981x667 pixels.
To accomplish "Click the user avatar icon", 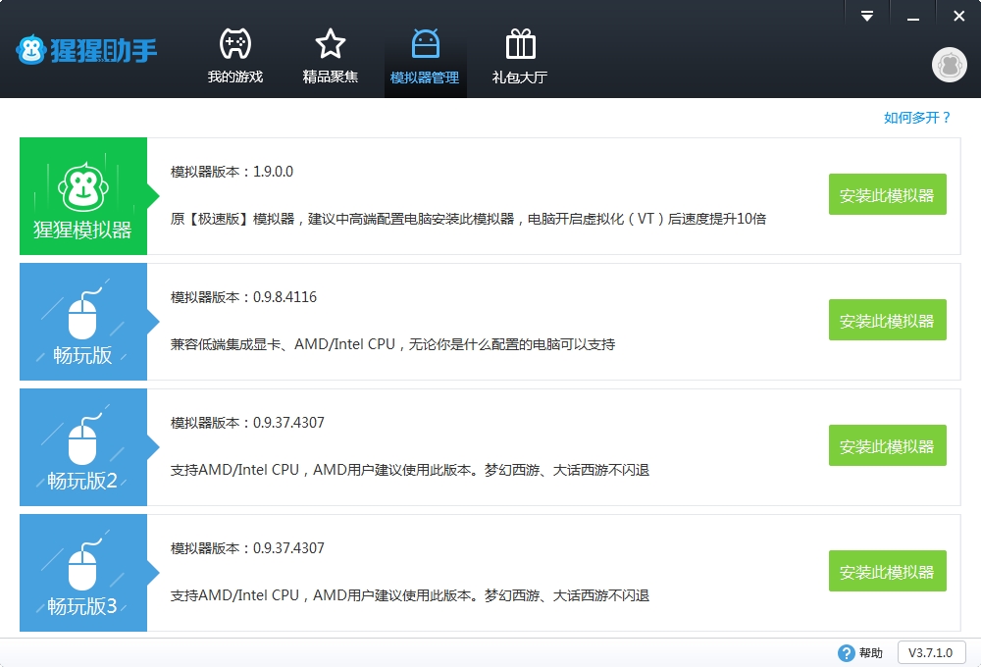I will click(x=949, y=65).
